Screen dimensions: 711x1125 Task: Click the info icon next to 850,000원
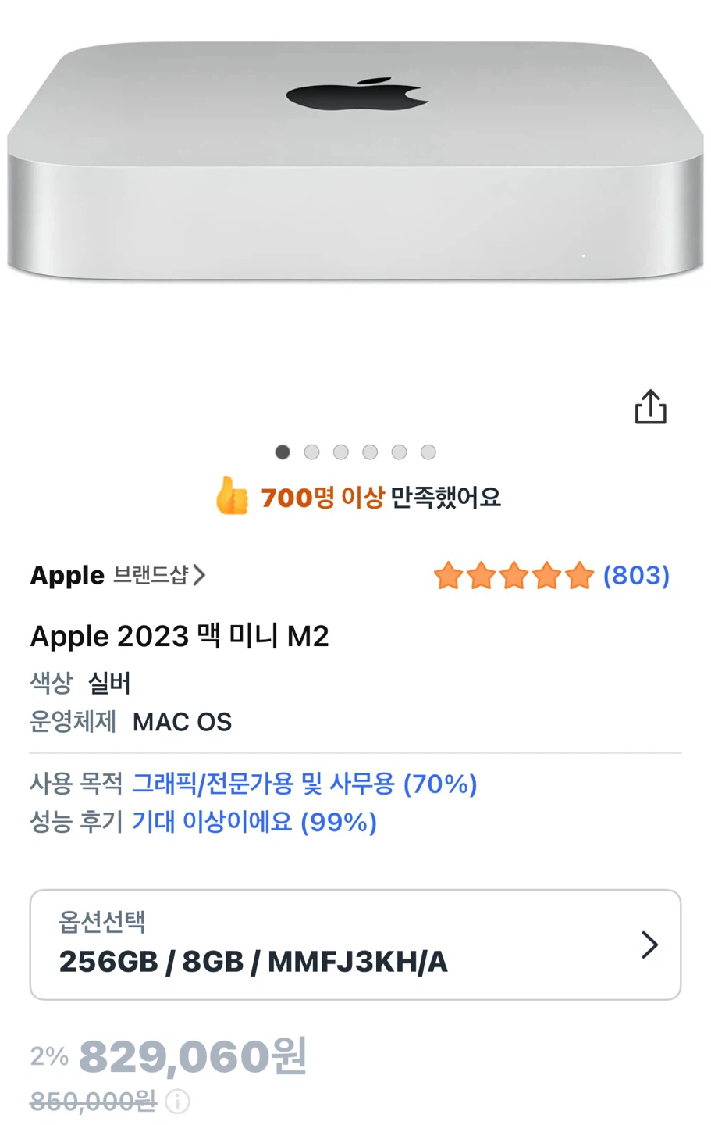pyautogui.click(x=178, y=1102)
